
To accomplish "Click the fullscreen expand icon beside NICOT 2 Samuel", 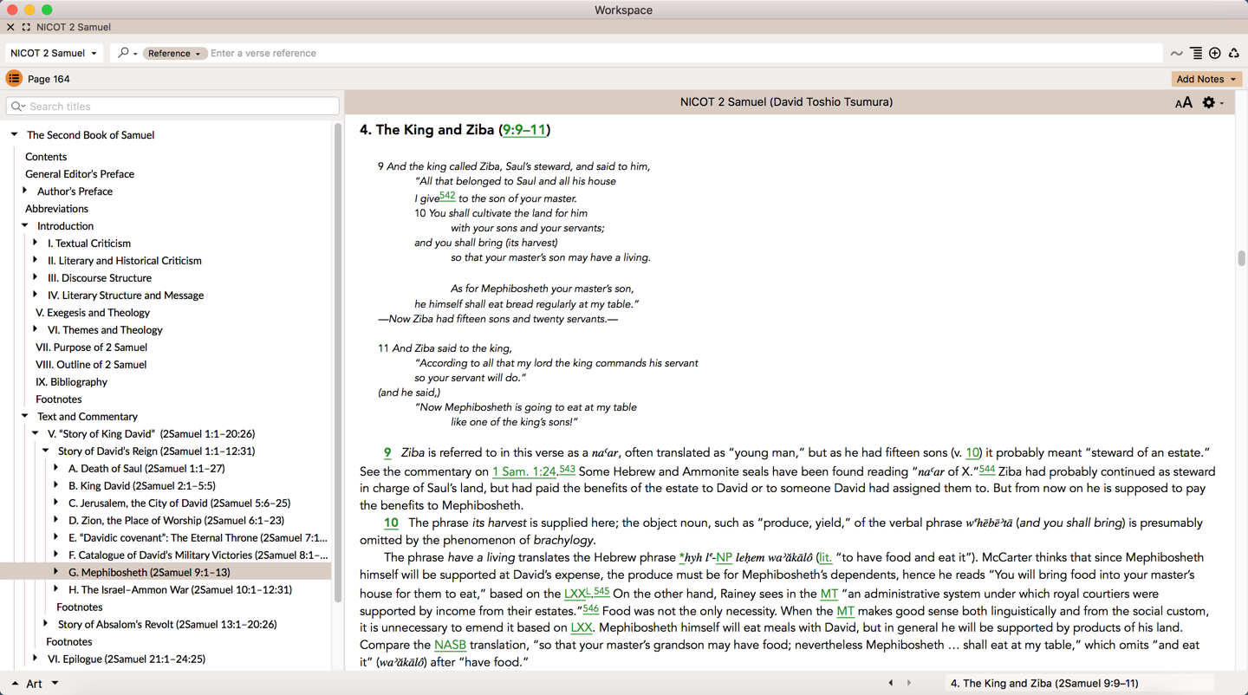I will [x=26, y=28].
